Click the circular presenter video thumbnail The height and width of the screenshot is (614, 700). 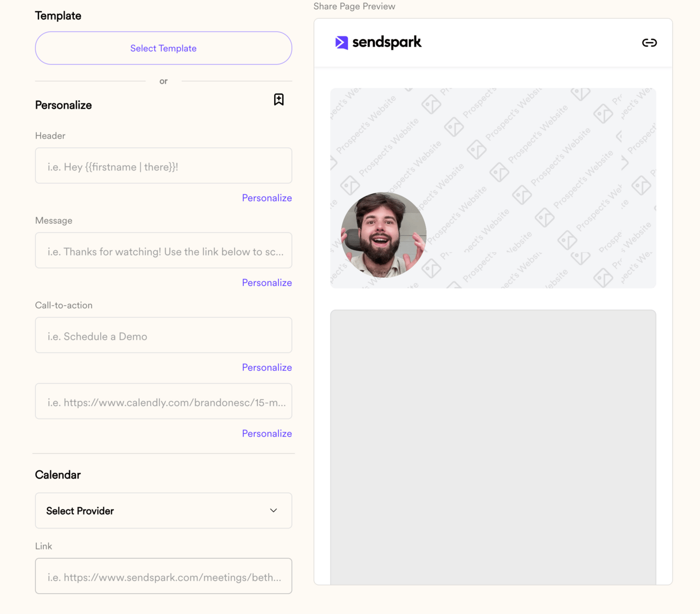click(384, 235)
